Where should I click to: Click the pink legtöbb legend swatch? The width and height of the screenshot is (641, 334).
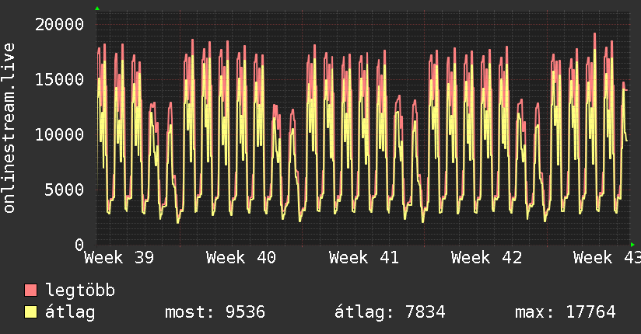tap(30, 290)
